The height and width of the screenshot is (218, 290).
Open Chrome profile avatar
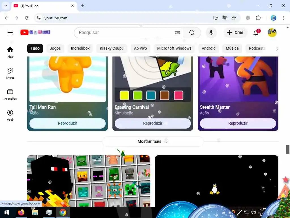274,18
